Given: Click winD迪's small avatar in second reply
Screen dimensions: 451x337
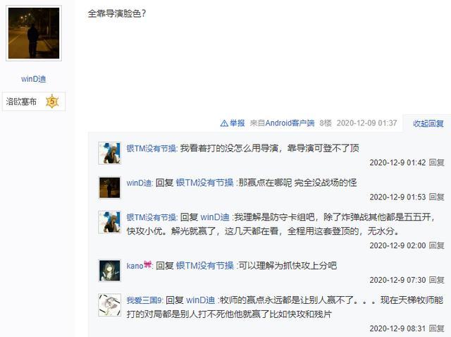Looking at the screenshot, I should (110, 188).
